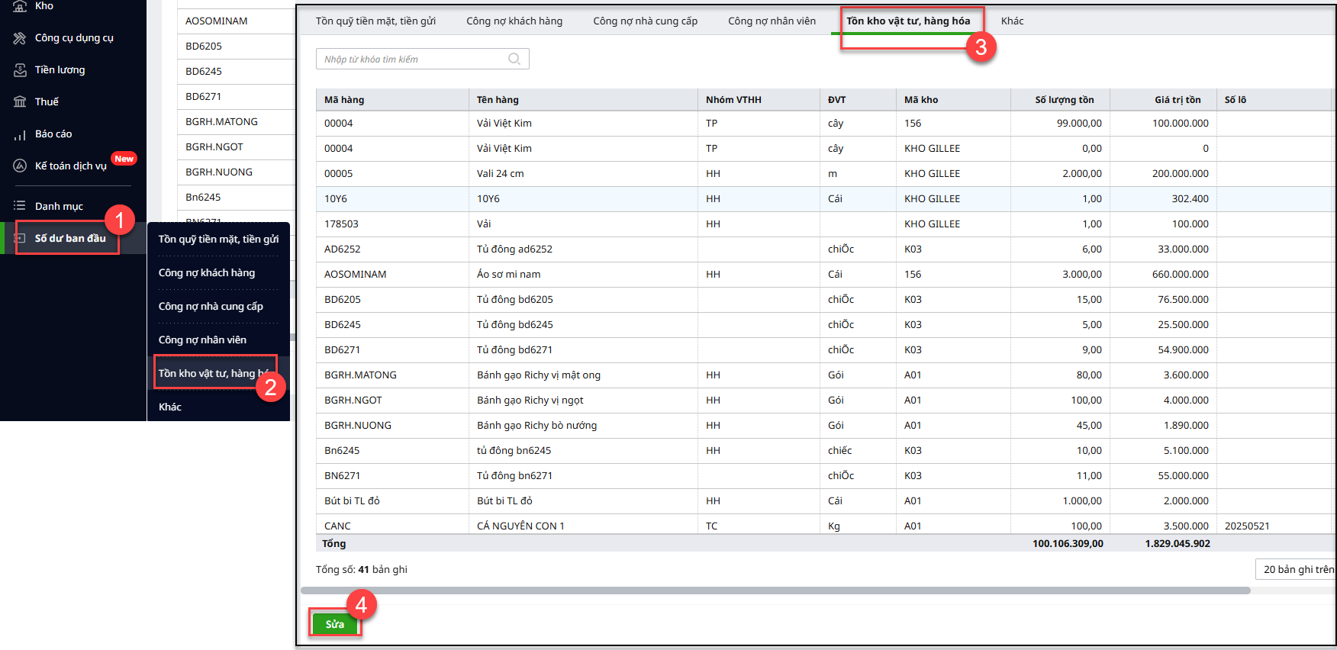Focus the keyword search input field
This screenshot has width=1337, height=650.
point(412,59)
